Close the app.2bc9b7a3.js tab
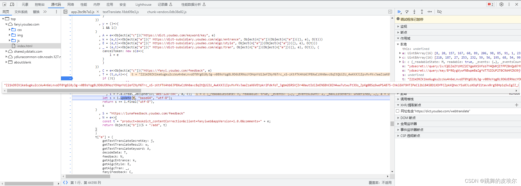 [98, 12]
